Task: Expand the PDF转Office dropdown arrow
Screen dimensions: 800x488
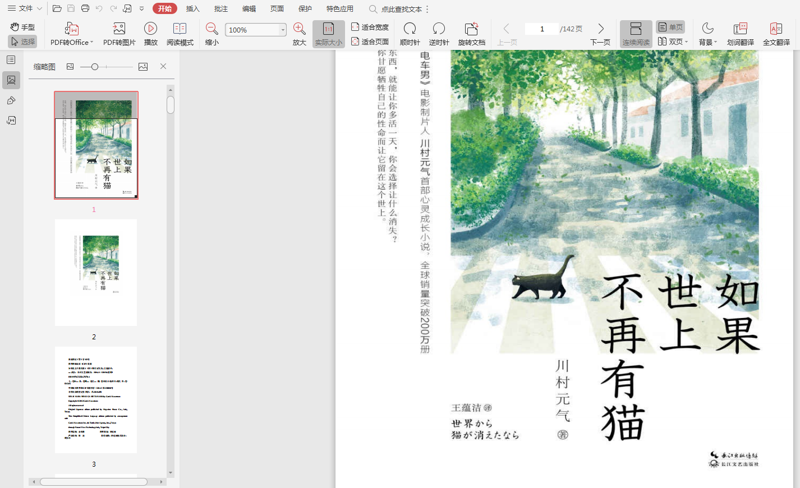Action: 92,43
